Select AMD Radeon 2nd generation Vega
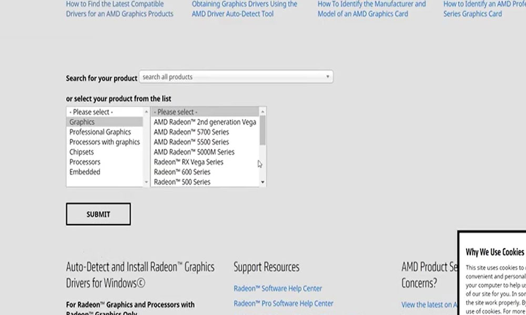 [205, 122]
